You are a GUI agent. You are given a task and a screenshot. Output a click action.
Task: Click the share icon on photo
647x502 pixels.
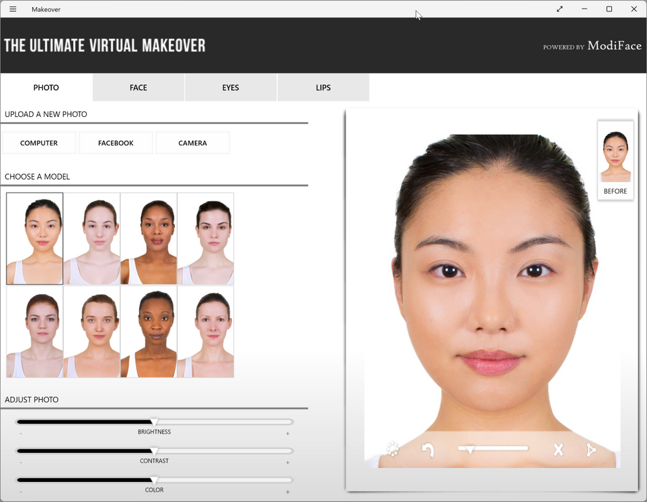tap(591, 450)
